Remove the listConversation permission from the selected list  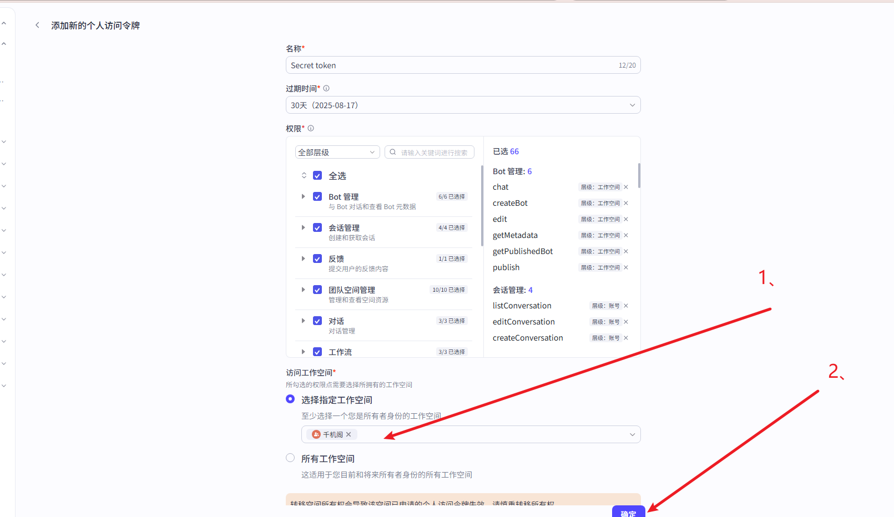pos(626,306)
